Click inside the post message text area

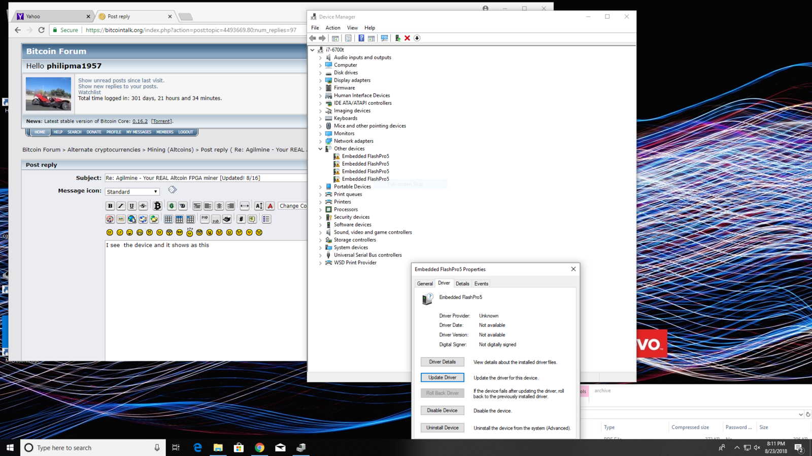pyautogui.click(x=206, y=300)
